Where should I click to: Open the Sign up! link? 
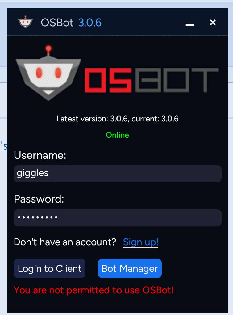[141, 242]
